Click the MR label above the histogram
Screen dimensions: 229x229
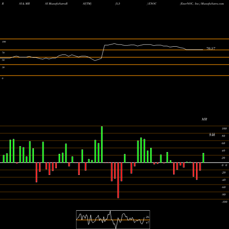coord(204,119)
